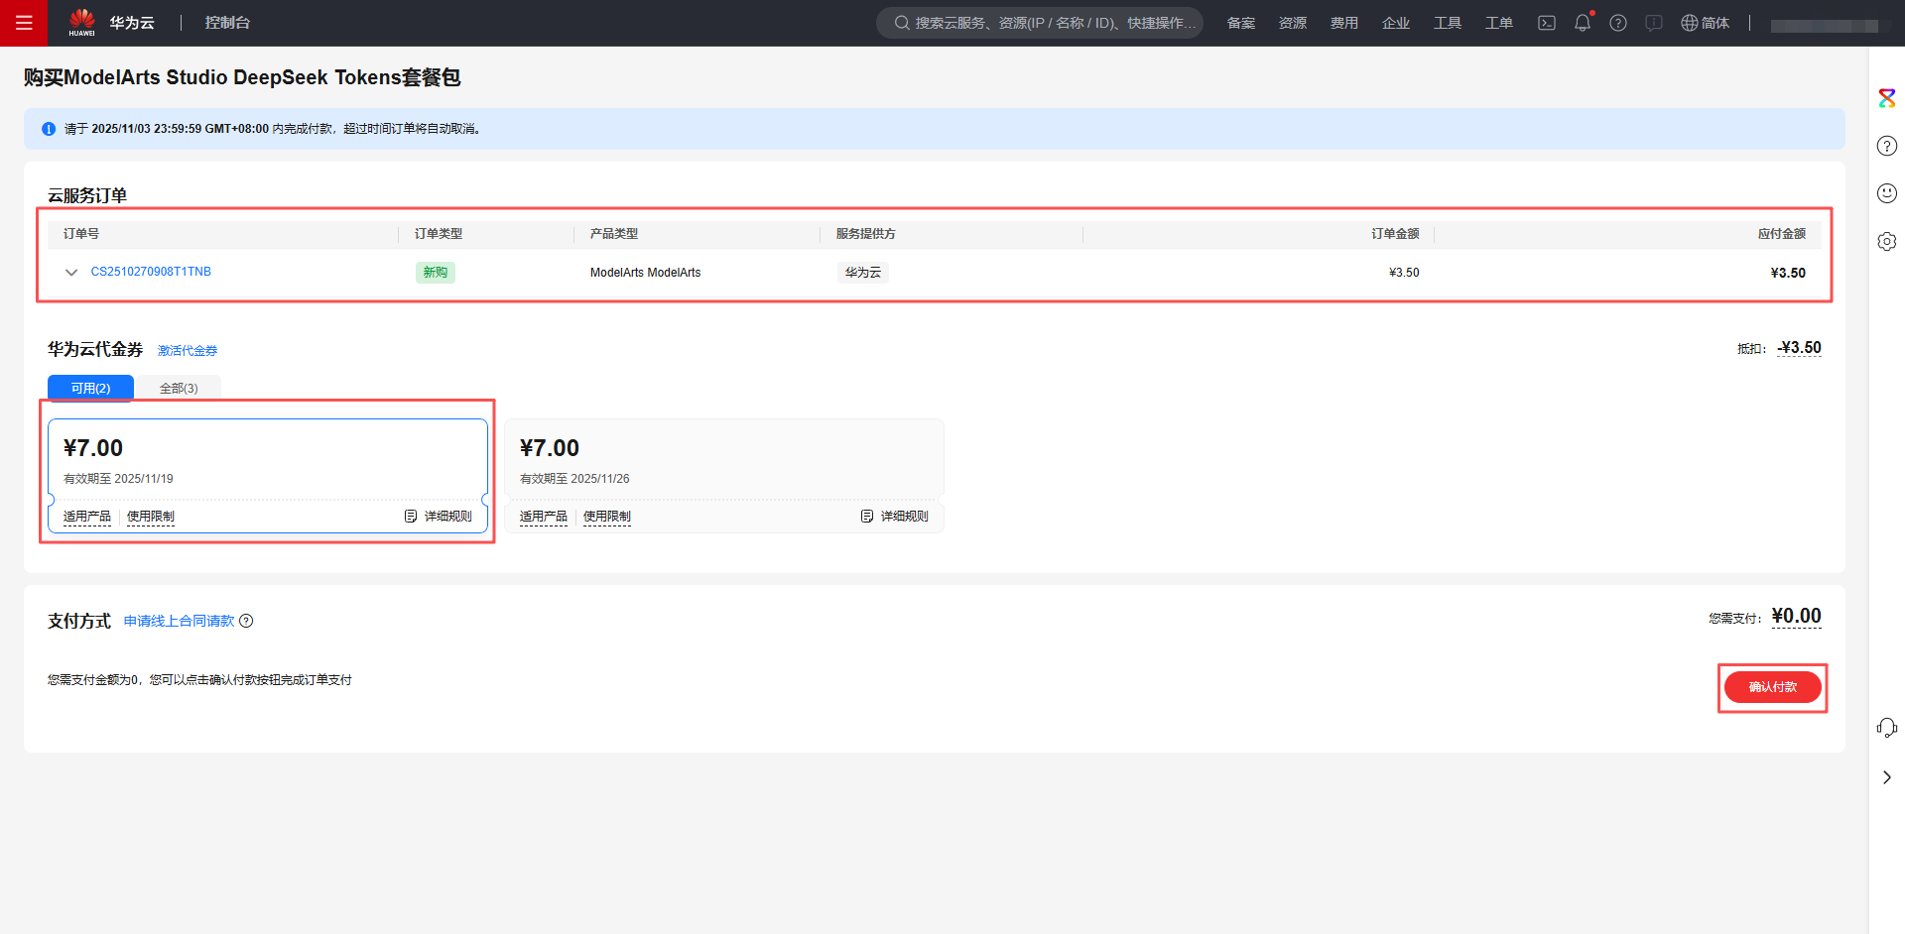Click the 申请线上合同请款 link
The height and width of the screenshot is (934, 1905).
coord(179,621)
